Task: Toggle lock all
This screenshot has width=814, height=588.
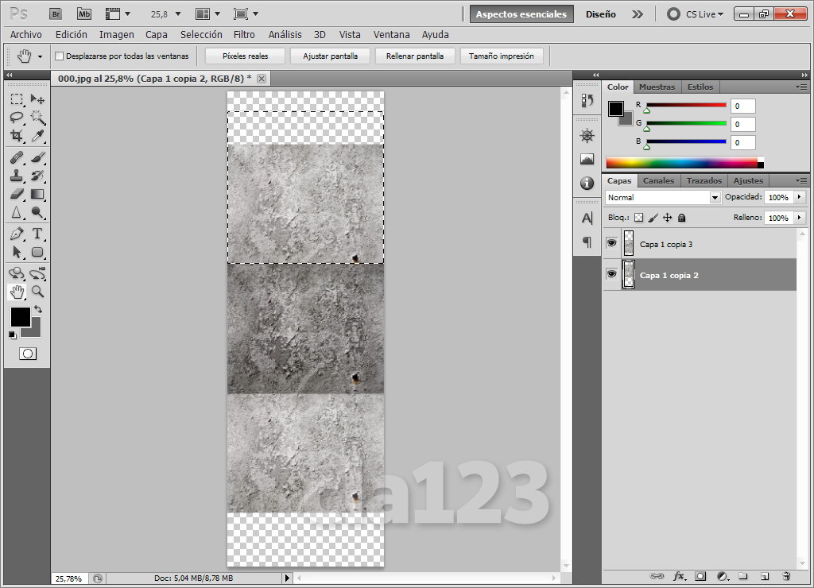Action: point(682,218)
